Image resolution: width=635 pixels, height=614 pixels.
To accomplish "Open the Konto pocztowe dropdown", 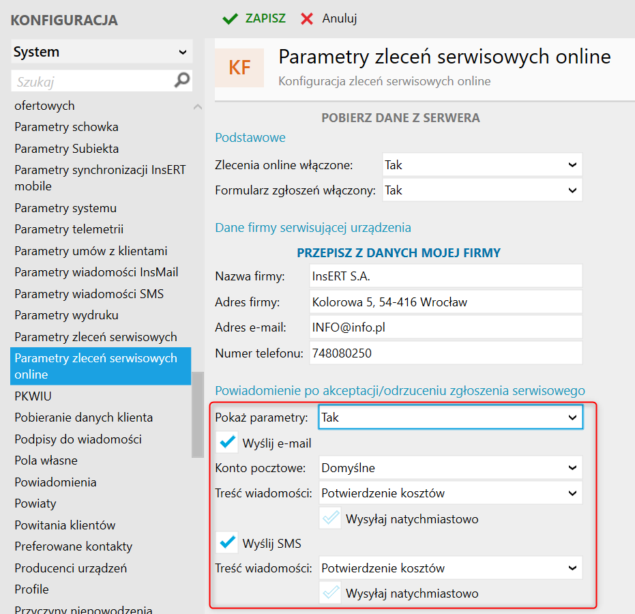I will tap(451, 467).
